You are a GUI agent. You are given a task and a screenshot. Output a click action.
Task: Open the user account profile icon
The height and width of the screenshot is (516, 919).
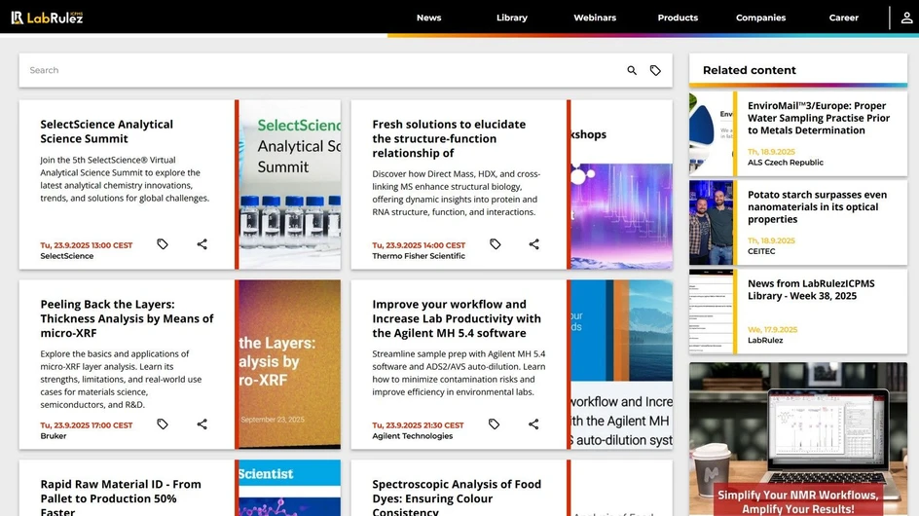pos(906,18)
